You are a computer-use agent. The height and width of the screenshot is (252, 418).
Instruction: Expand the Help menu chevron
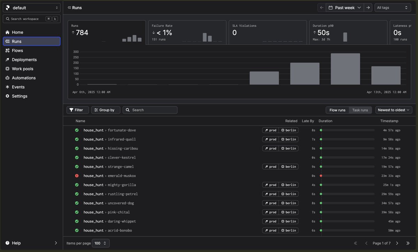pyautogui.click(x=56, y=243)
